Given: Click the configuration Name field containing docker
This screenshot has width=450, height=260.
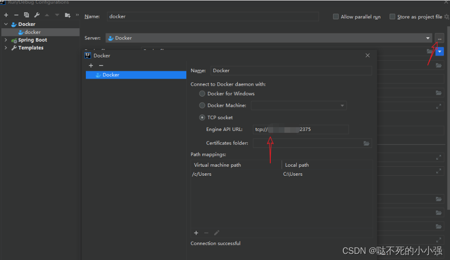Looking at the screenshot, I should point(213,16).
